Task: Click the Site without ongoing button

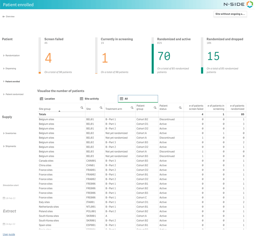Action: pyautogui.click(x=230, y=14)
